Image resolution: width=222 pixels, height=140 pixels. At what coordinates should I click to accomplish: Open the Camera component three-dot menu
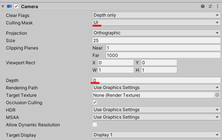click(x=218, y=6)
